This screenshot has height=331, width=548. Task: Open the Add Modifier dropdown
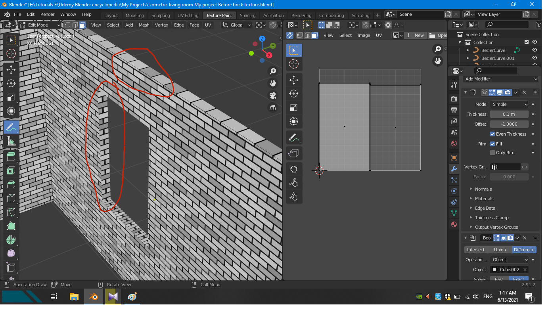pyautogui.click(x=501, y=79)
